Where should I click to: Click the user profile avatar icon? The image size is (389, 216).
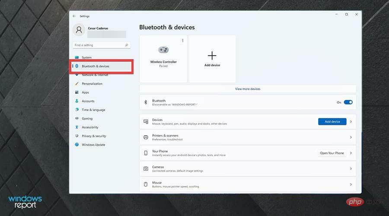point(79,29)
